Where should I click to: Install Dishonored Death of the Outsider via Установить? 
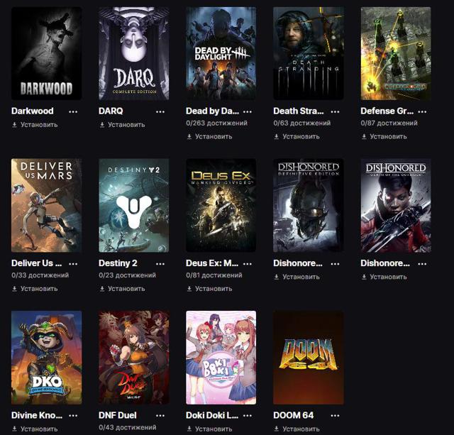(x=384, y=277)
